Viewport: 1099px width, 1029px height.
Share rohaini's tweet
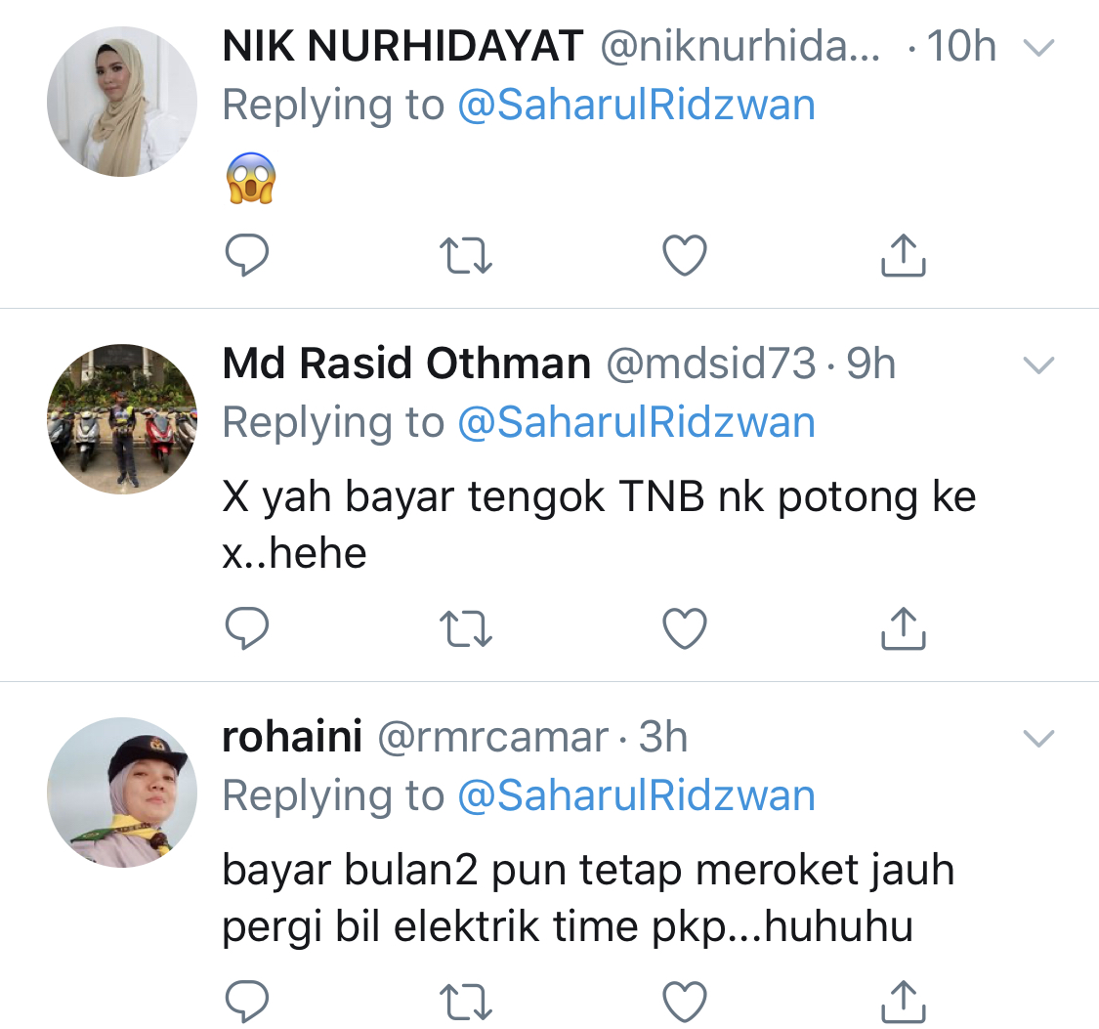click(x=904, y=1002)
